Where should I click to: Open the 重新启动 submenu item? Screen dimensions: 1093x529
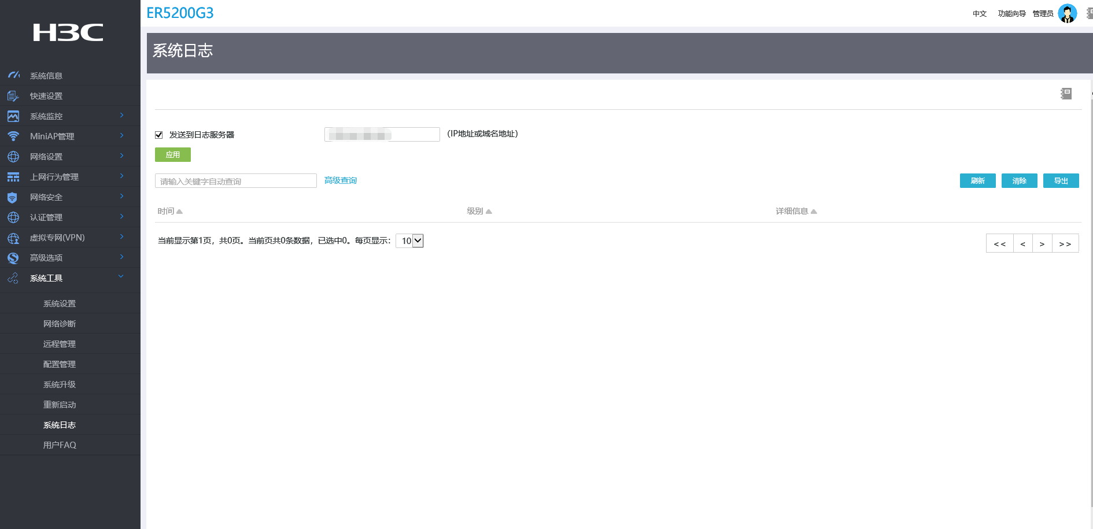pyautogui.click(x=60, y=405)
